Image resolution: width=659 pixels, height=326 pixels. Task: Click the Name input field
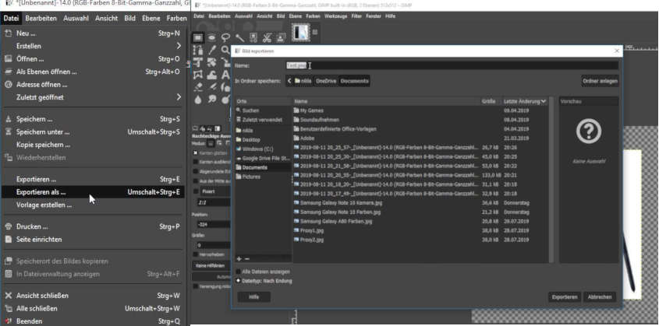(452, 65)
